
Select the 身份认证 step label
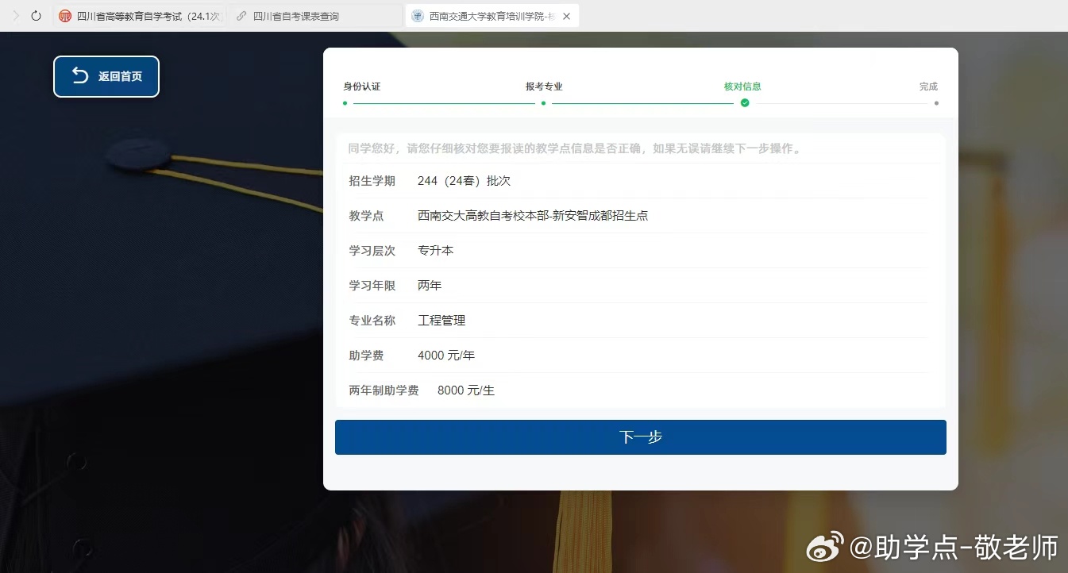pos(362,87)
